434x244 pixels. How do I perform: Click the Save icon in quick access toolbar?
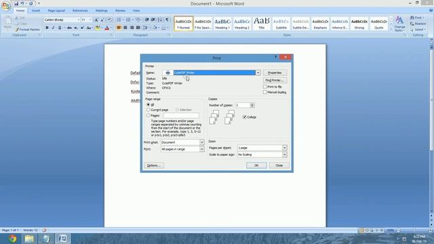click(x=16, y=3)
